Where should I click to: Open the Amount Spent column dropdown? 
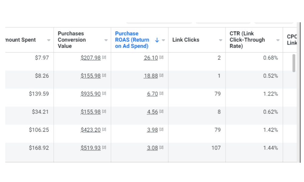[49, 40]
